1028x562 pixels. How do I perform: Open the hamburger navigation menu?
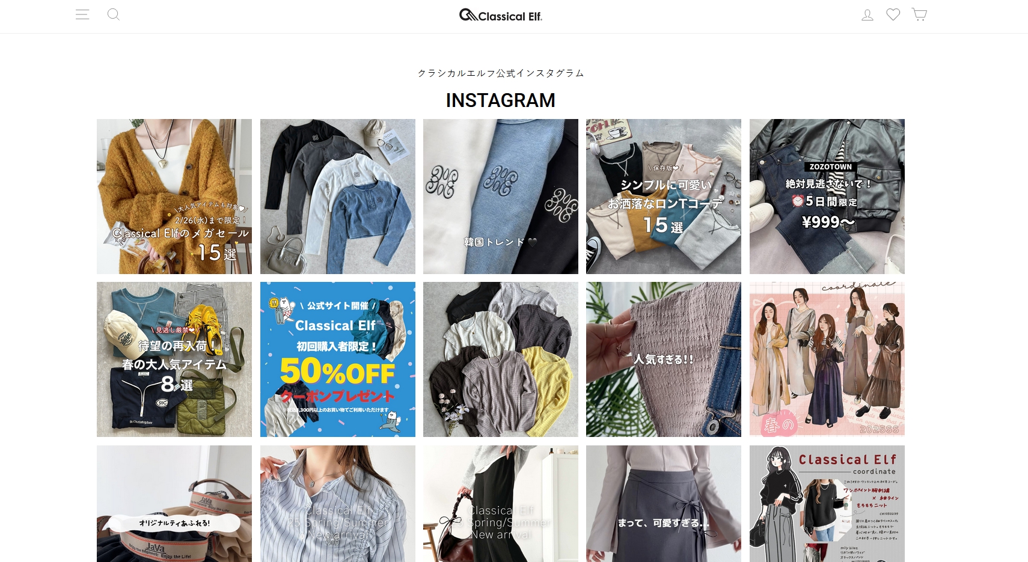tap(82, 14)
